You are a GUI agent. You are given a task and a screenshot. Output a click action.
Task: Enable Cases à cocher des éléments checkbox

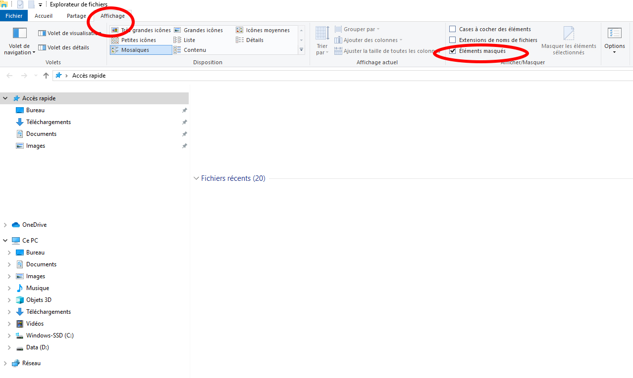pos(452,29)
